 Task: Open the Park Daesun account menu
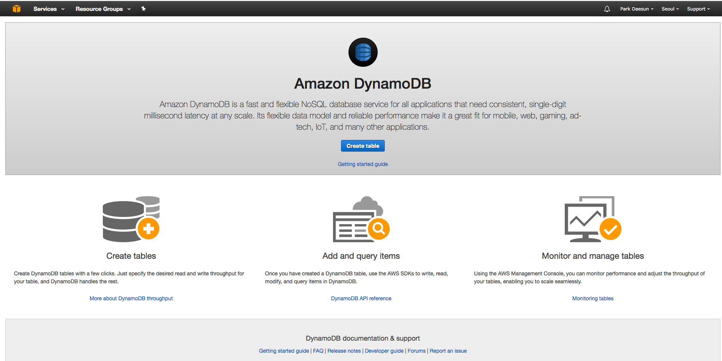tap(637, 8)
